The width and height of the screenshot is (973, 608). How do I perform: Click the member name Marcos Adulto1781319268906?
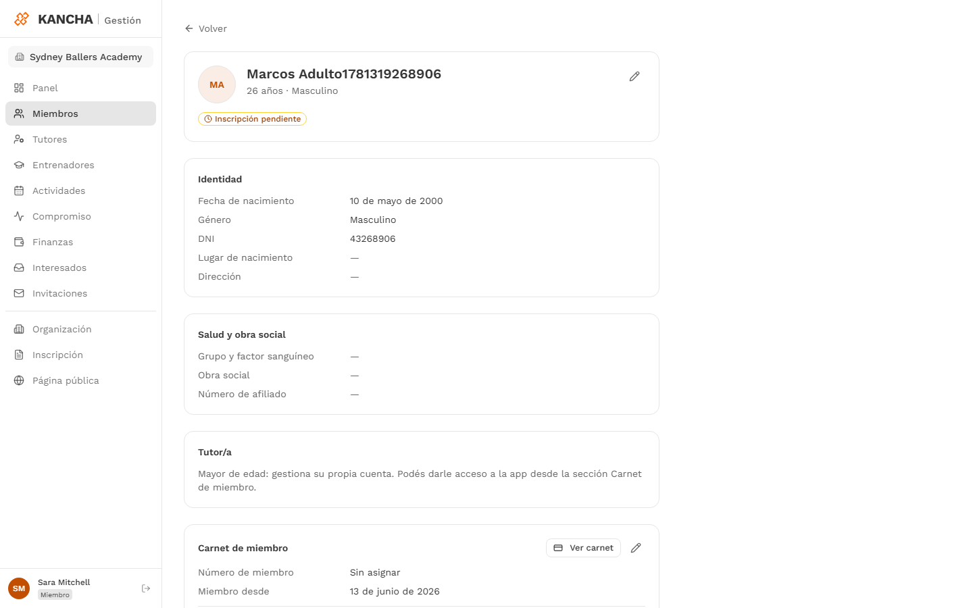(344, 74)
